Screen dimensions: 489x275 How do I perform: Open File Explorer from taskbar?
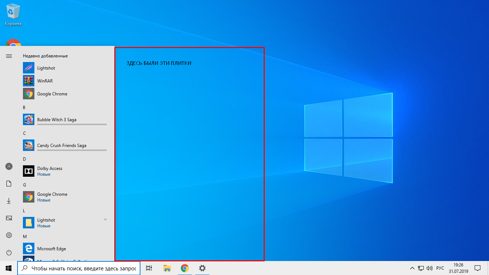click(167, 268)
